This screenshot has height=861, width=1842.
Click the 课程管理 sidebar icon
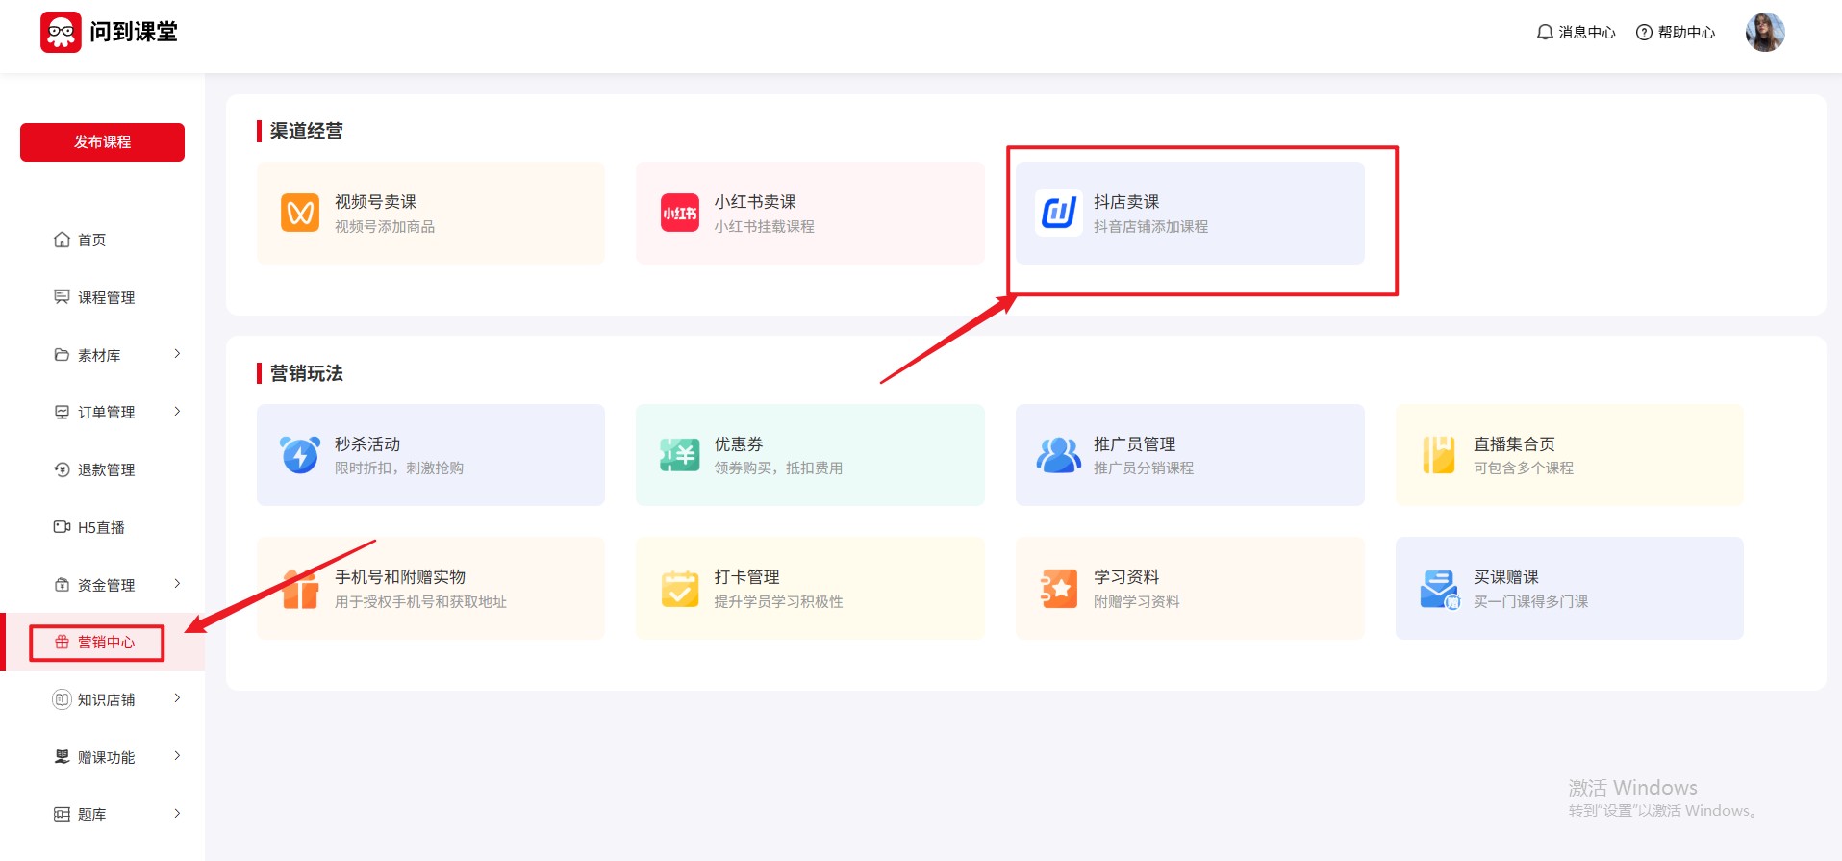[x=62, y=297]
